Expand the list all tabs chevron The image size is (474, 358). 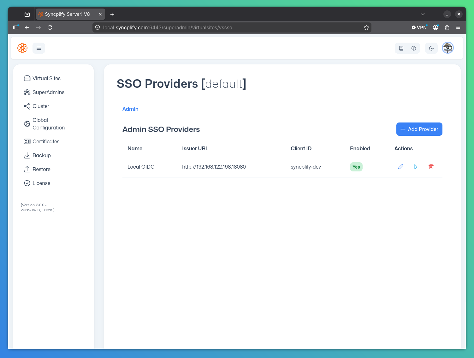[x=423, y=14]
